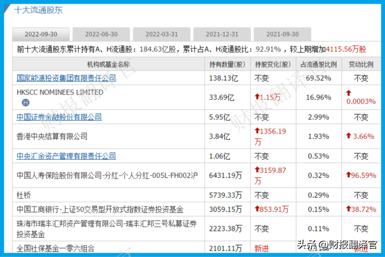Image resolution: width=385 pixels, height=257 pixels.
Task: Click the 2223.38万 holding value
Action: tap(226, 229)
